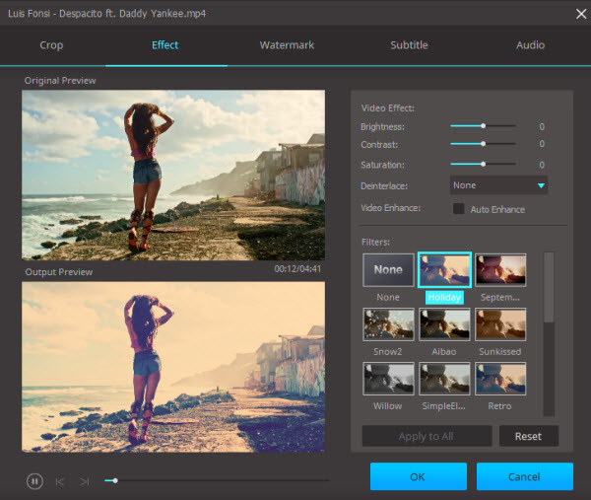Click the Reset button
Screen dimensions: 591x500
tap(529, 436)
